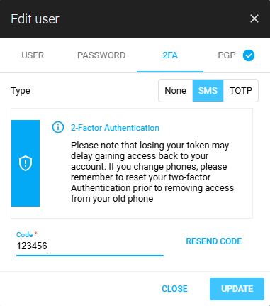The height and width of the screenshot is (306, 270).
Task: Click into the Code input field
Action: coord(90,246)
